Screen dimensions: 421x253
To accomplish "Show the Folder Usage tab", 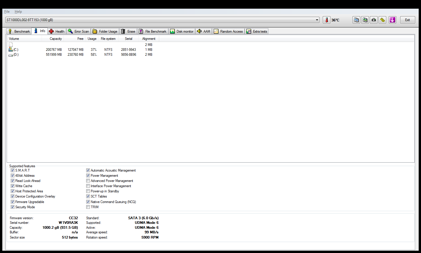I will [105, 31].
